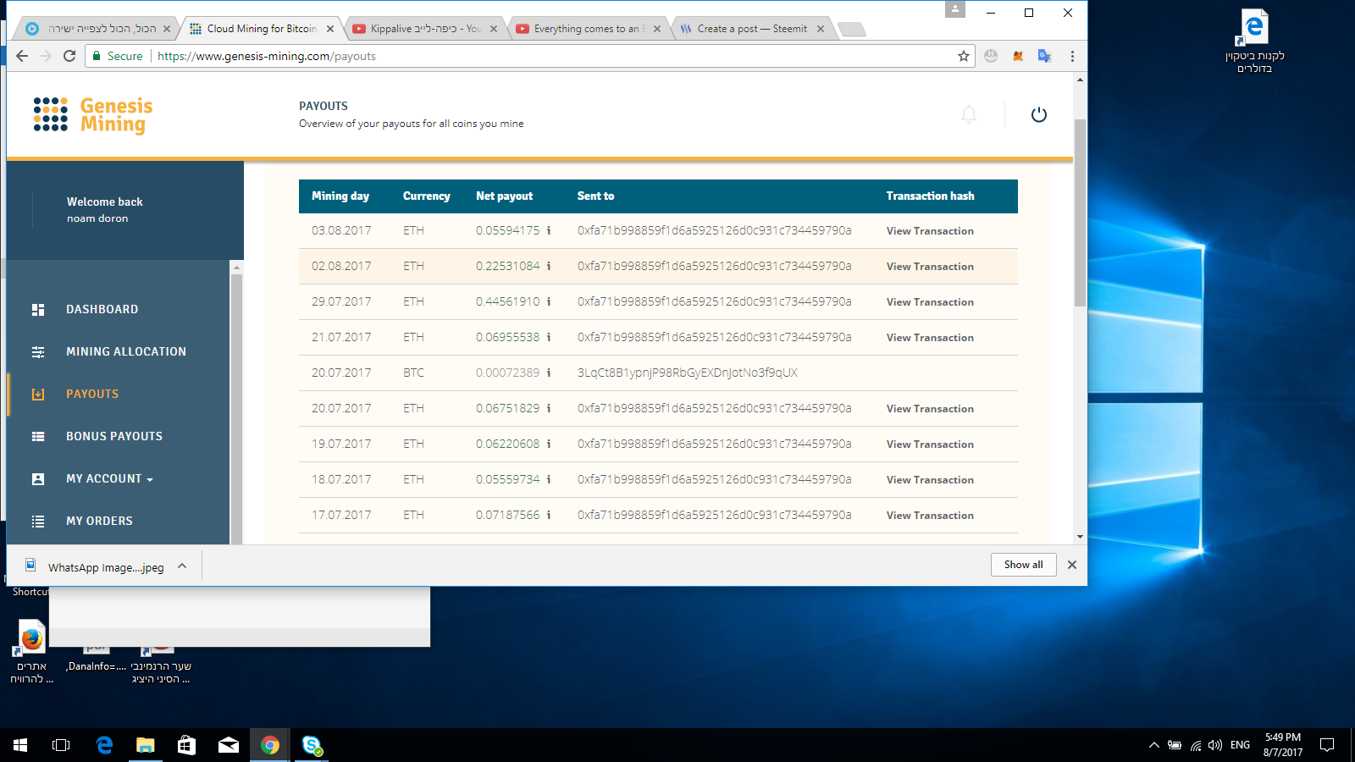
Task: Click the power logout icon
Action: coord(1039,114)
